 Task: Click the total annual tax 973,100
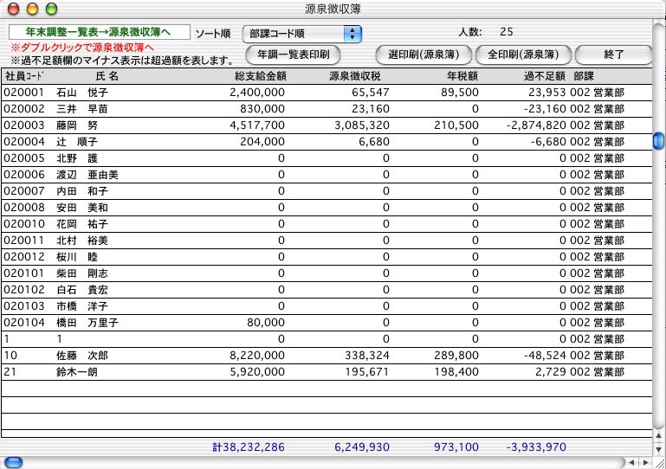click(456, 447)
